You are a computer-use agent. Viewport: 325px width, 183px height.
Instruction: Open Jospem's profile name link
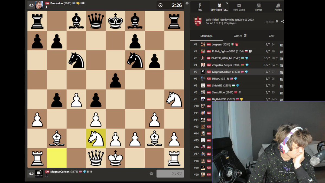tap(217, 44)
